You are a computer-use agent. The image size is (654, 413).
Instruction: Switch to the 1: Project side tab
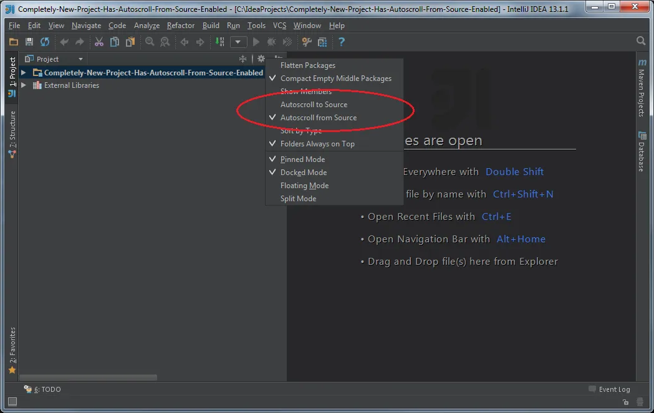(x=12, y=76)
